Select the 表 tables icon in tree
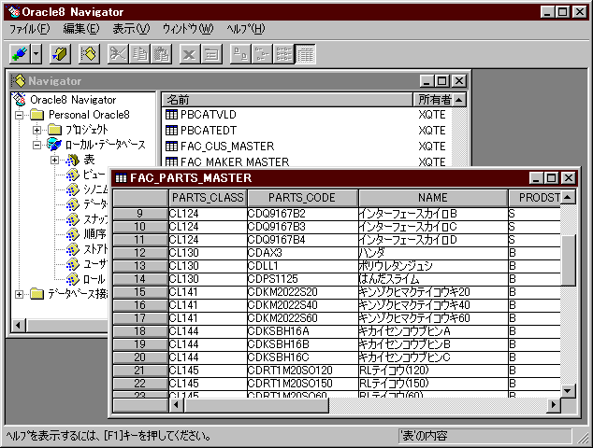The image size is (593, 448). pos(73,160)
